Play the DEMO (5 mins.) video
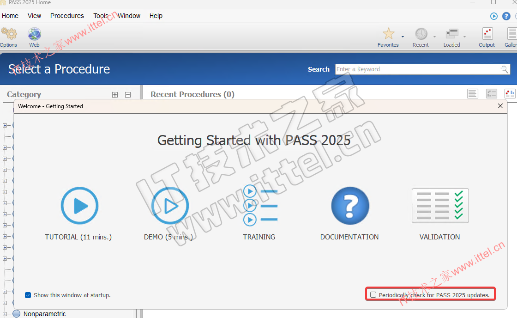The height and width of the screenshot is (318, 517). (x=170, y=205)
